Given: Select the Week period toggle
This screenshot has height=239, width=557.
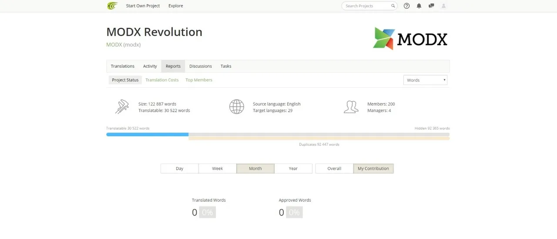Looking at the screenshot, I should click(218, 169).
